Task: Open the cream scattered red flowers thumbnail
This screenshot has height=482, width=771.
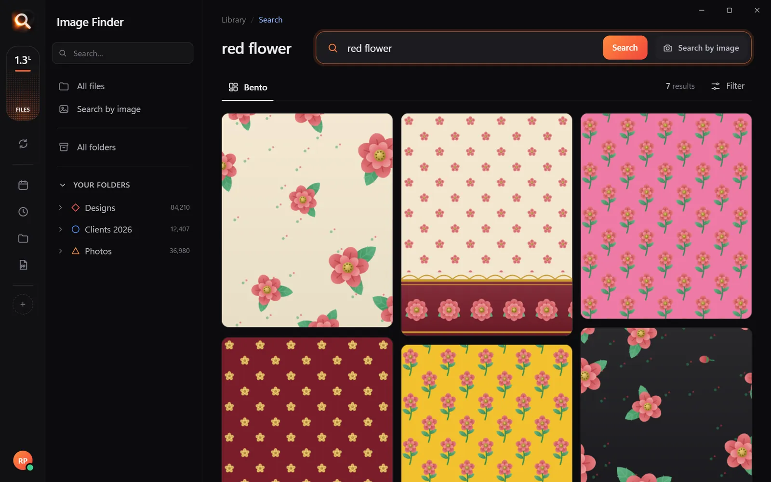Action: [x=307, y=220]
